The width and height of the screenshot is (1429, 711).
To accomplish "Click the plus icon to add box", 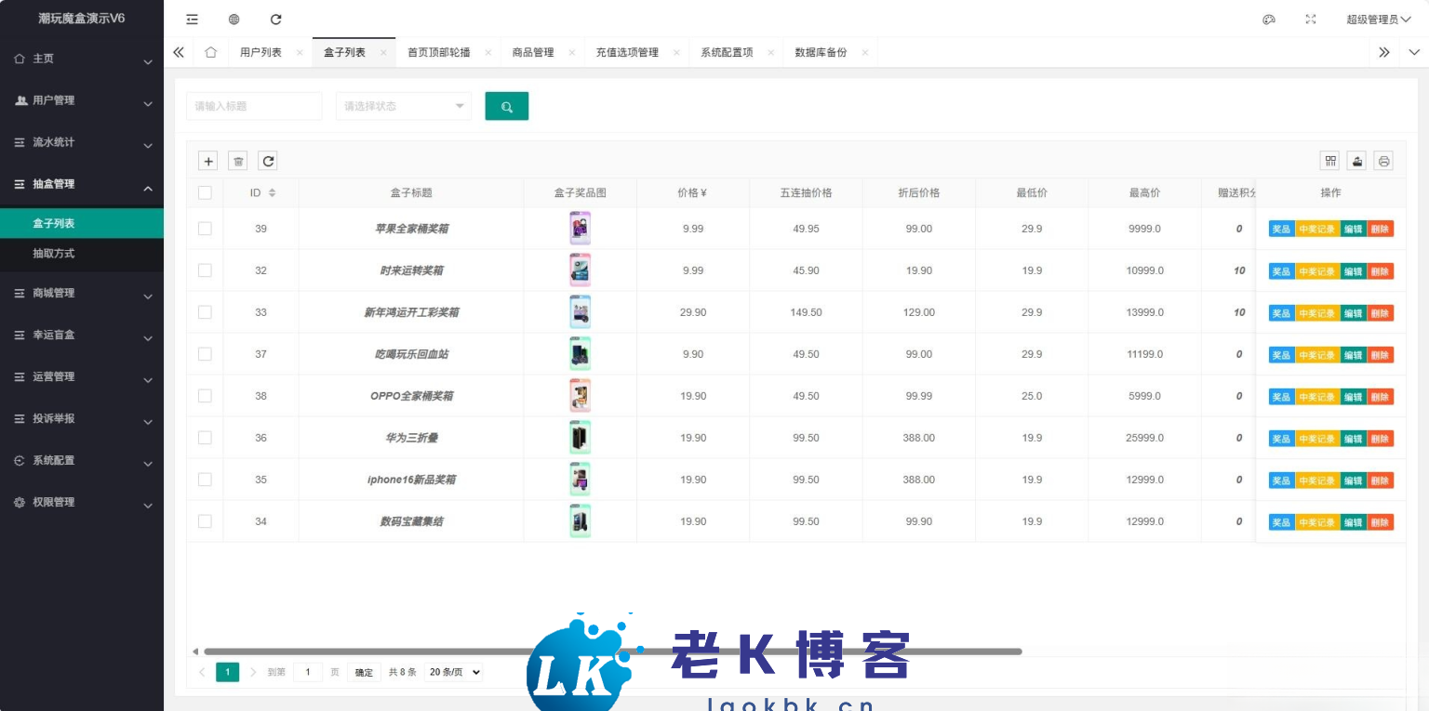I will click(x=208, y=161).
